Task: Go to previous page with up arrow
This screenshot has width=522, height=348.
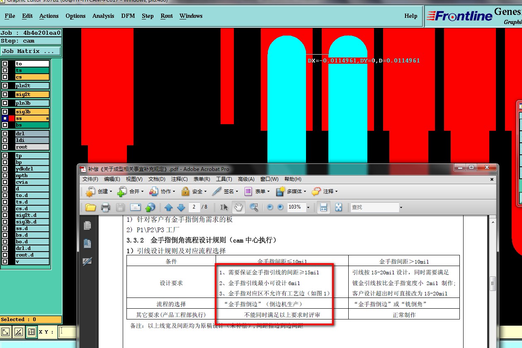Action: [168, 207]
